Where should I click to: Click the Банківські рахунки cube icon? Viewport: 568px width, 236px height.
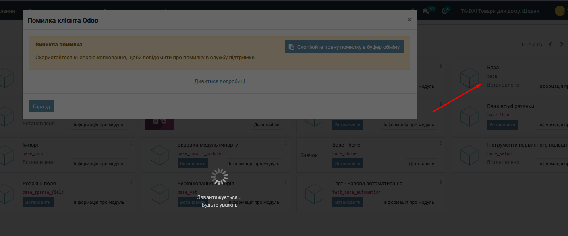pyautogui.click(x=469, y=116)
